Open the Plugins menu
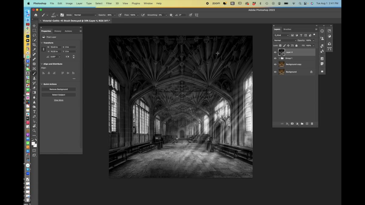365x205 pixels. coord(136,3)
